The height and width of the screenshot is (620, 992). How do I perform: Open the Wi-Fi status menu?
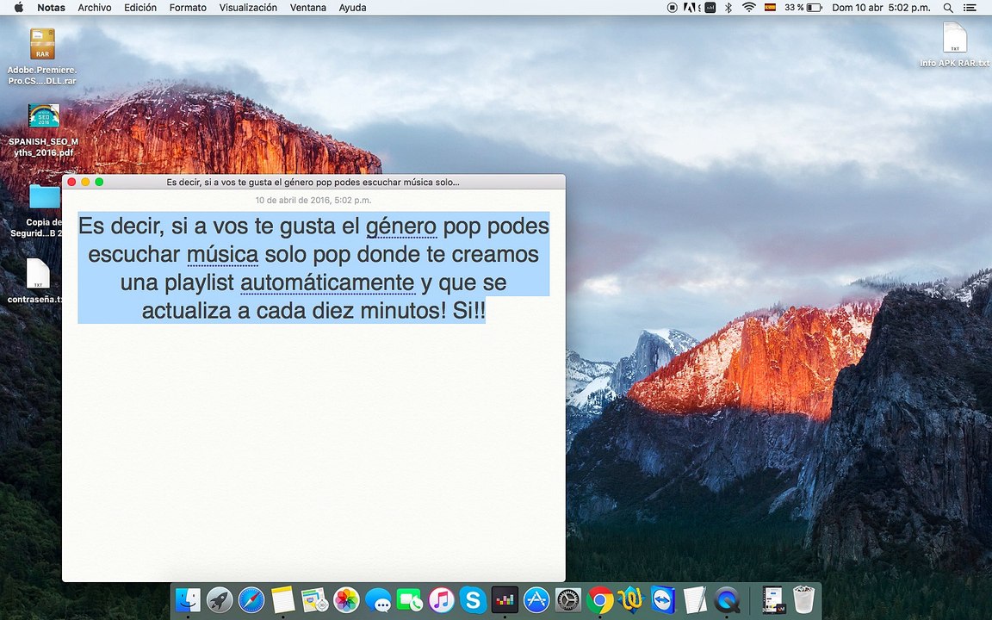point(749,8)
